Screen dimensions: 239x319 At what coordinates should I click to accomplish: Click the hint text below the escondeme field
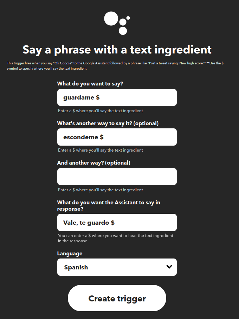(101, 150)
